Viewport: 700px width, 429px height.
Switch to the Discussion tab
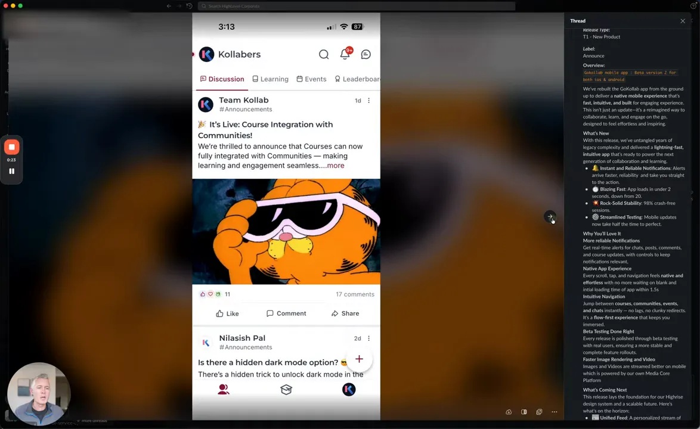(222, 79)
